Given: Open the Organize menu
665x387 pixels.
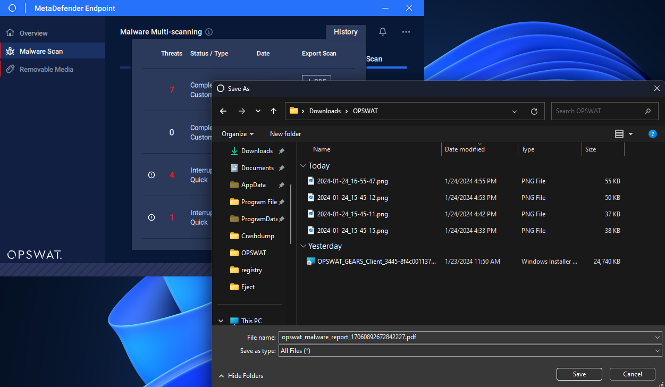Looking at the screenshot, I should pyautogui.click(x=238, y=134).
